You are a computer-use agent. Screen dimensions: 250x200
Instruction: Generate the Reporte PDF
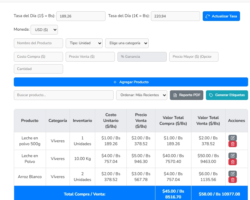coord(187,95)
